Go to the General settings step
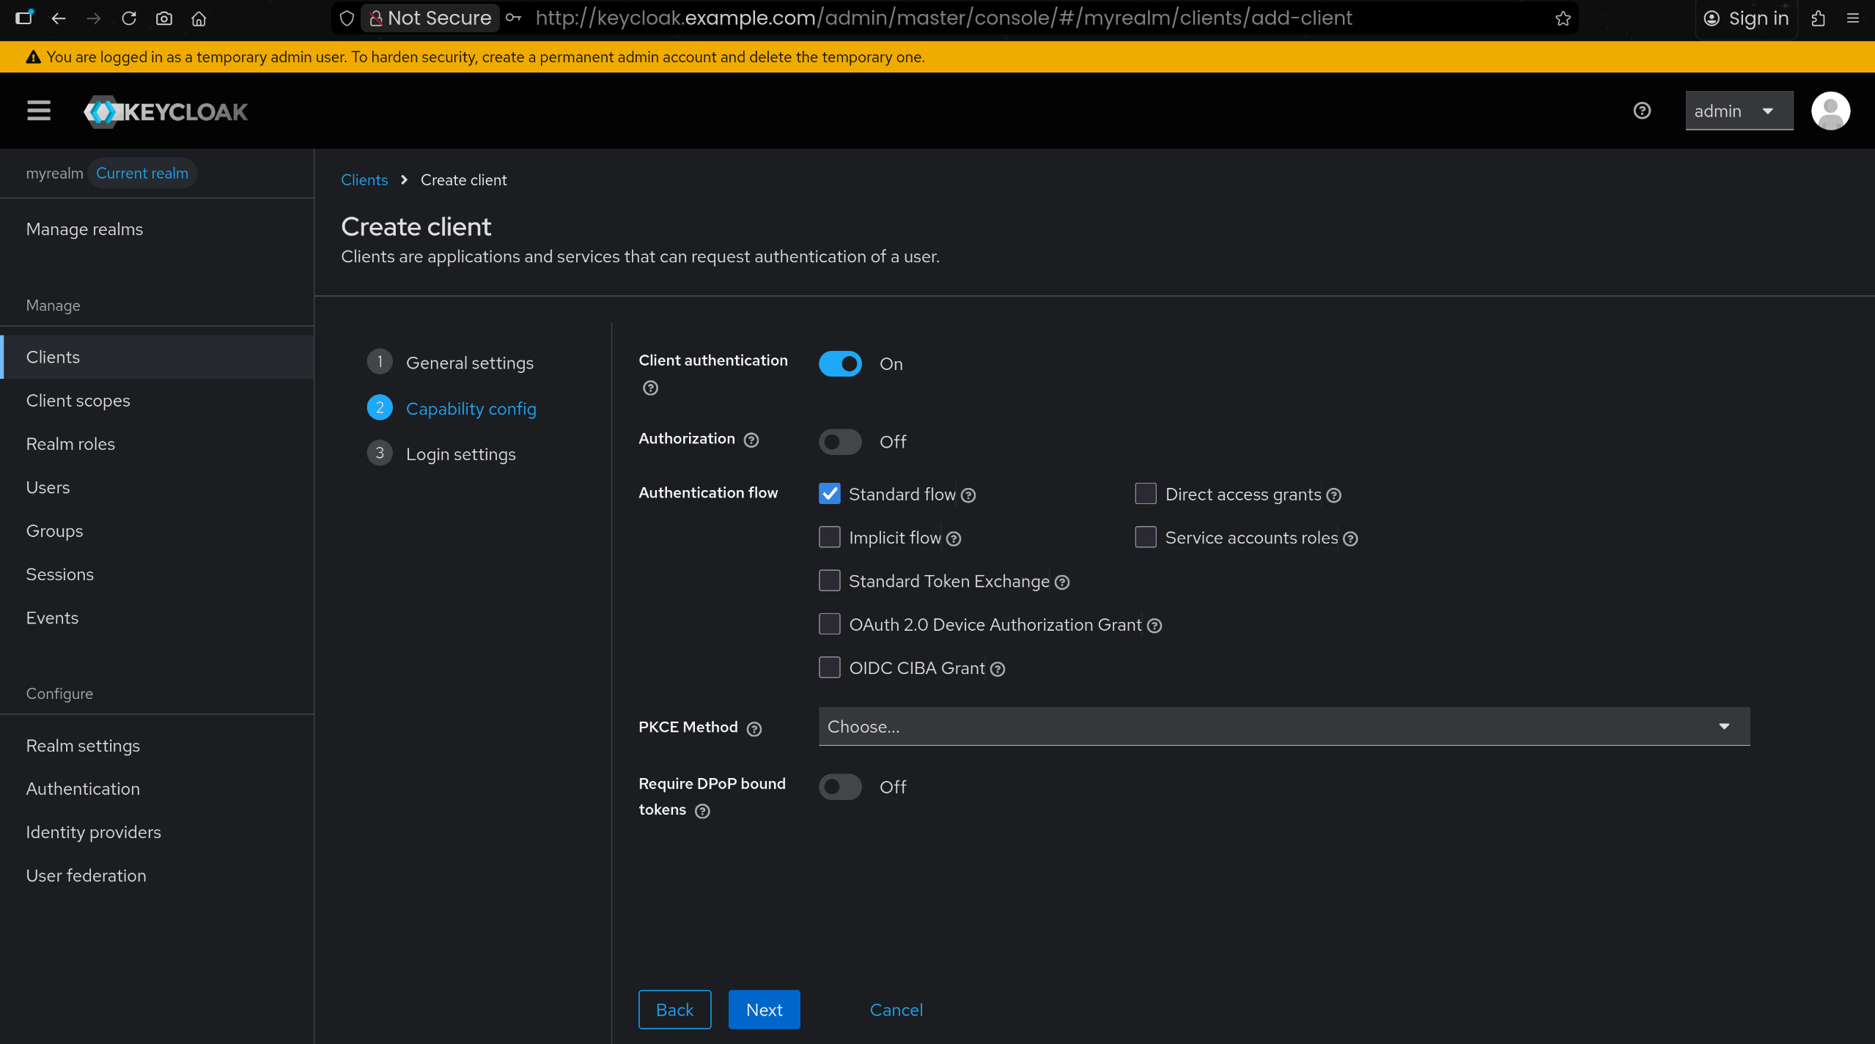The height and width of the screenshot is (1044, 1875). 469,363
